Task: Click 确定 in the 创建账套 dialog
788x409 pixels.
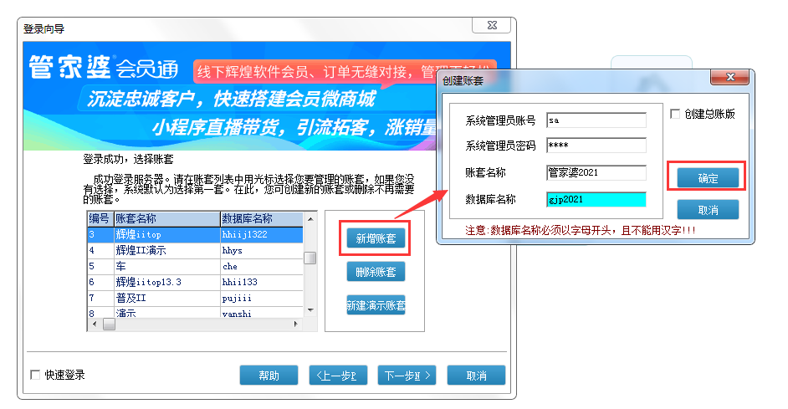Action: pyautogui.click(x=708, y=178)
